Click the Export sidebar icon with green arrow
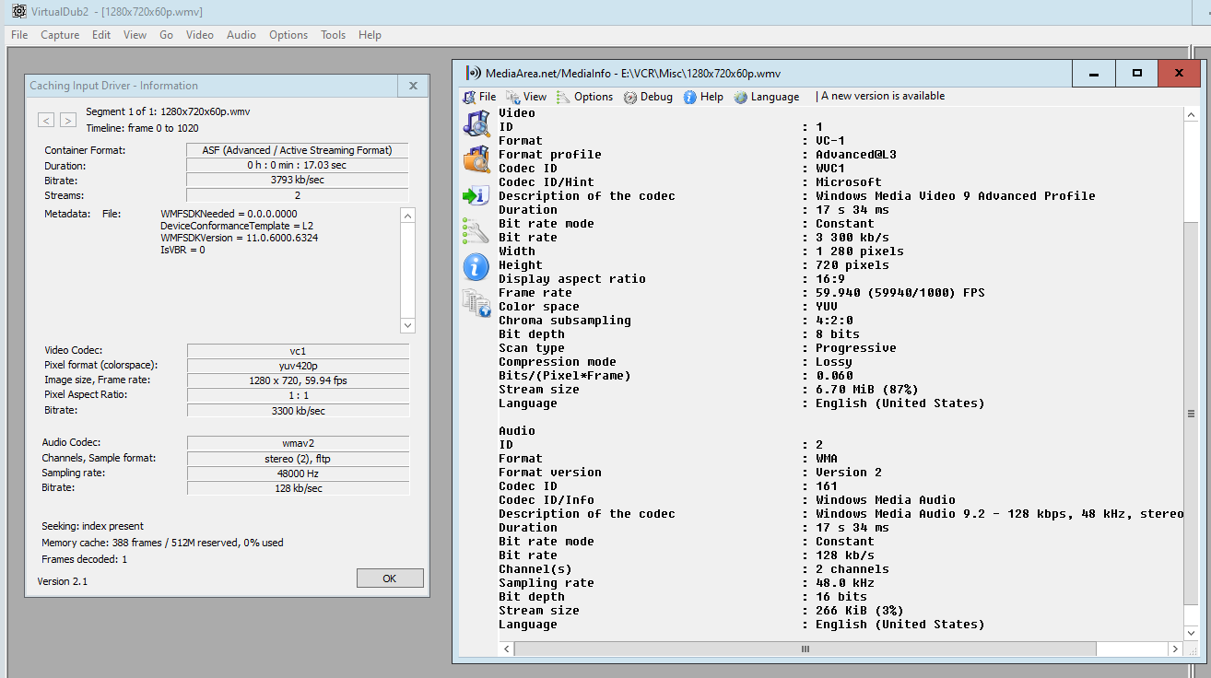The height and width of the screenshot is (678, 1211). pyautogui.click(x=476, y=195)
